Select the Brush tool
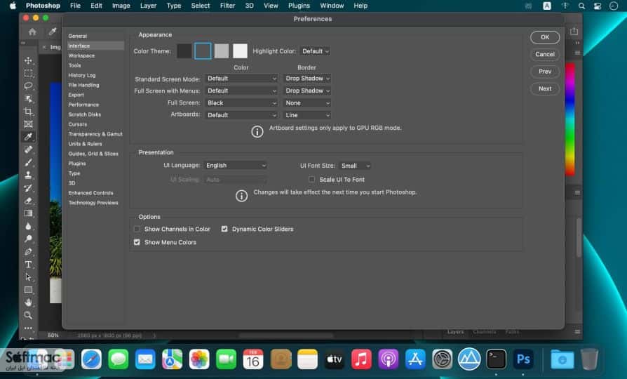Viewport: 627px width, 379px height. 28,163
